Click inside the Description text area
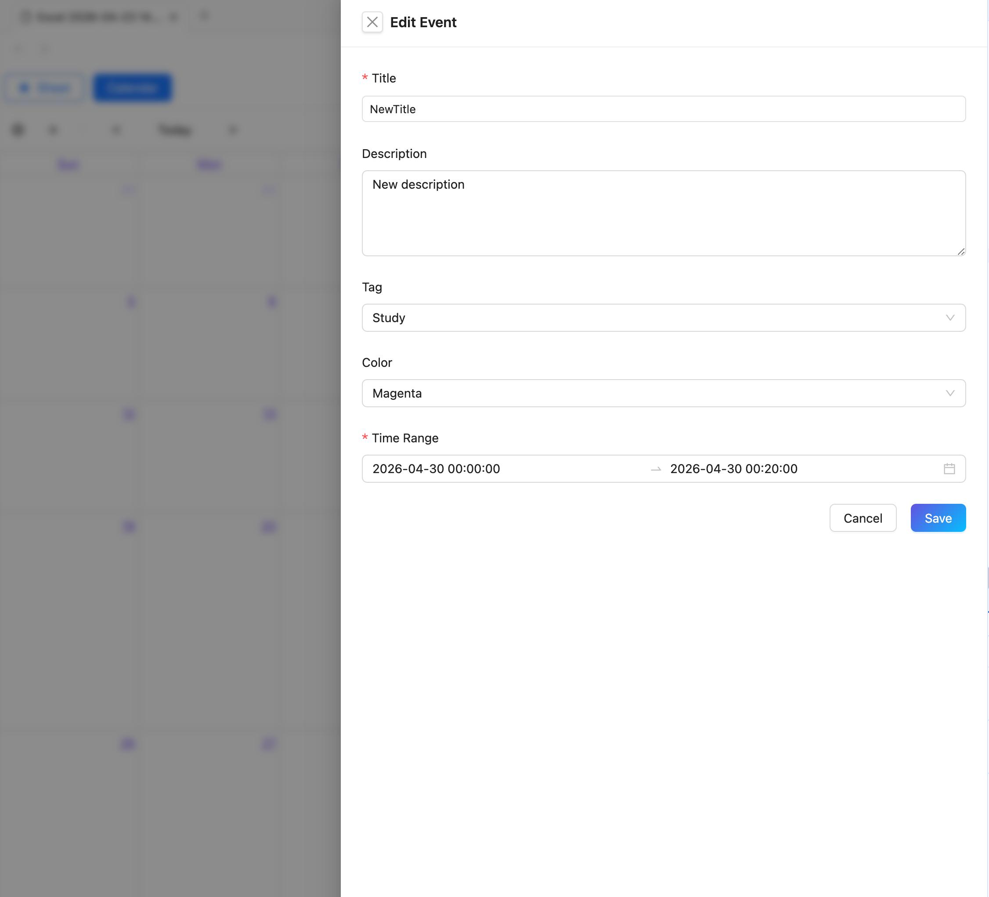 pyautogui.click(x=663, y=213)
